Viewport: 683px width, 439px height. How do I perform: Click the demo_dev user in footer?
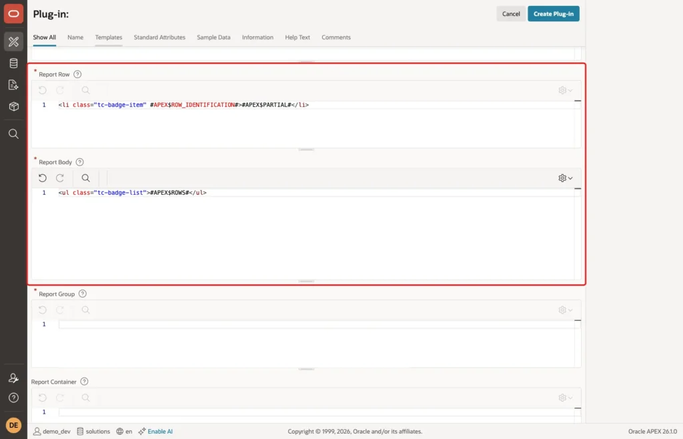[52, 432]
